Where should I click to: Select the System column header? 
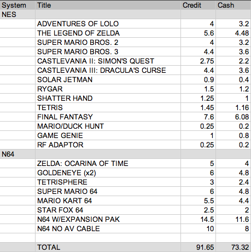pyautogui.click(x=17, y=5)
